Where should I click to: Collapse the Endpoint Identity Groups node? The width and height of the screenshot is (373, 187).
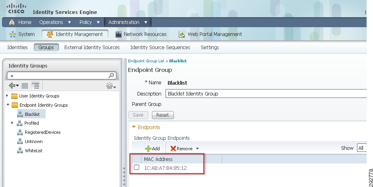click(8, 105)
